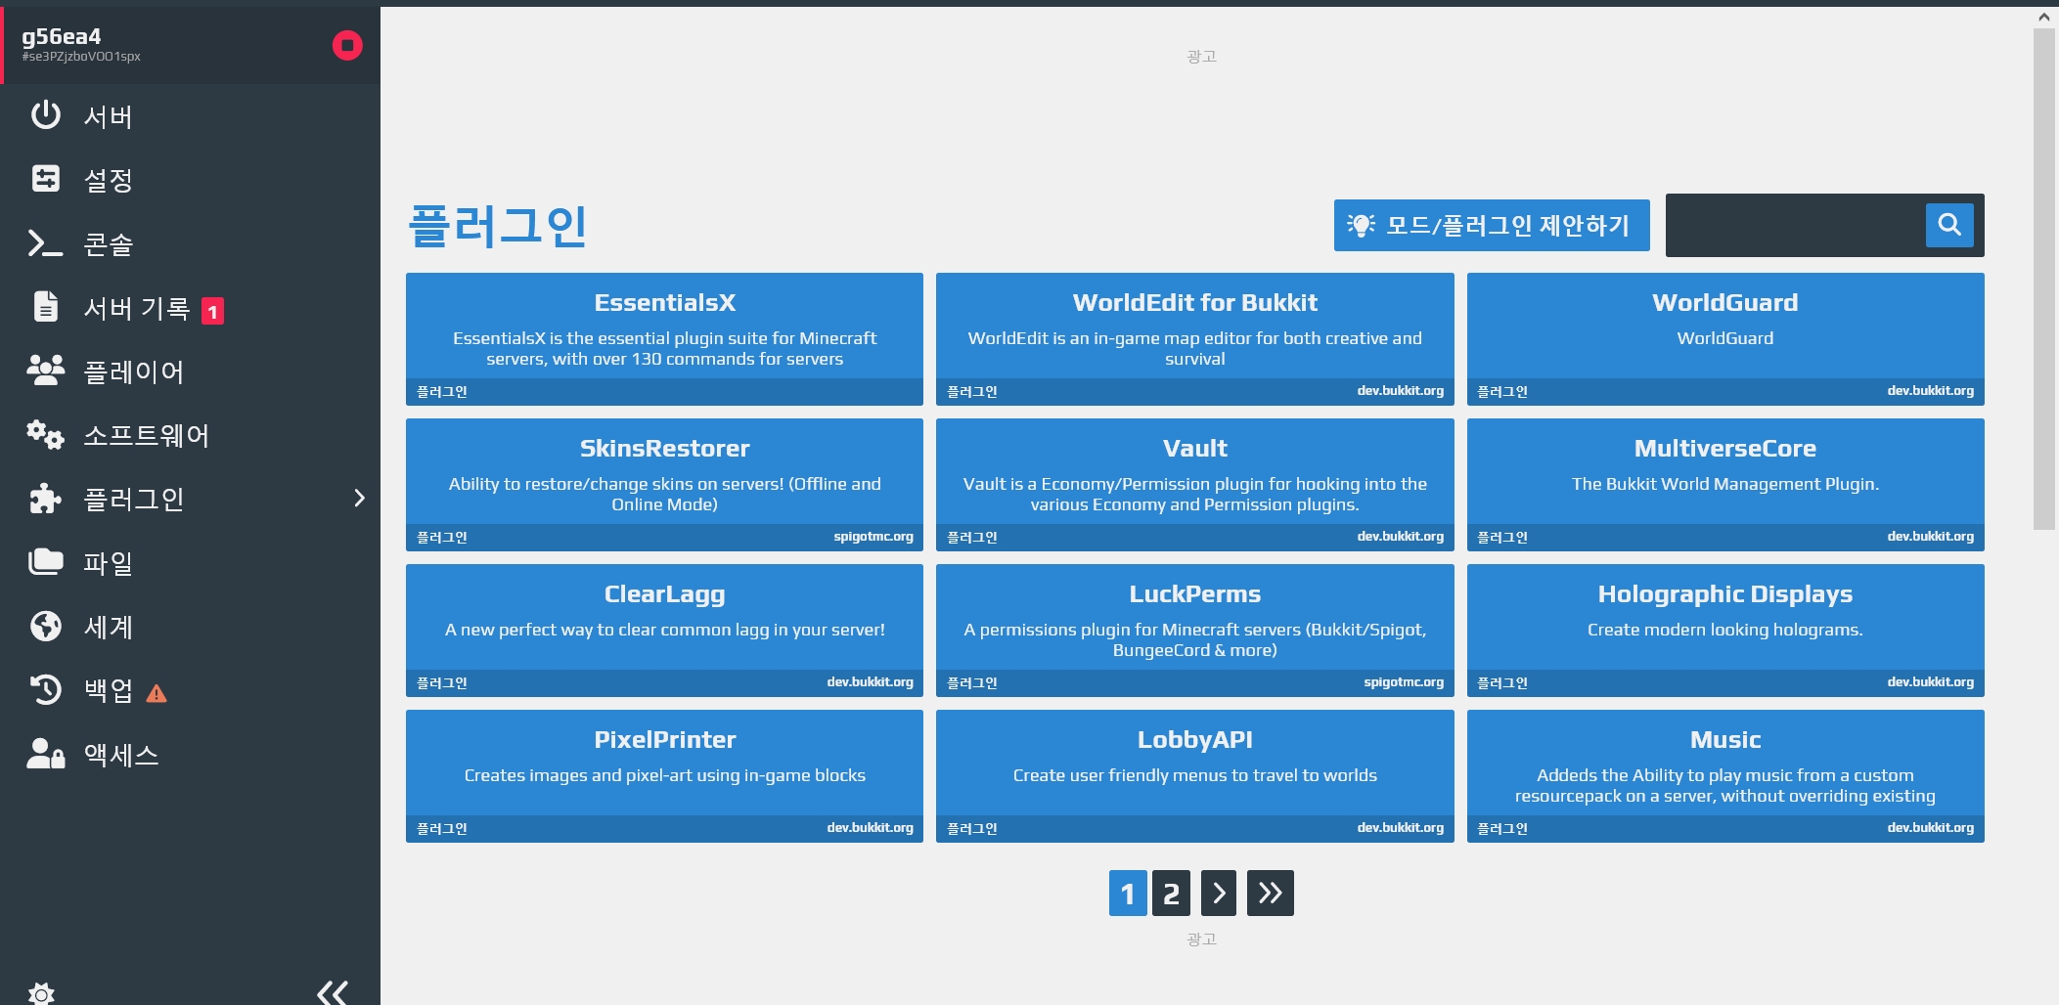Image resolution: width=2059 pixels, height=1005 pixels.
Task: Open the WorldEdit for Bukkit plugin card
Action: point(1194,338)
